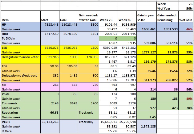
Task: Click HBD remaining value 567.114
Action: pos(168,43)
